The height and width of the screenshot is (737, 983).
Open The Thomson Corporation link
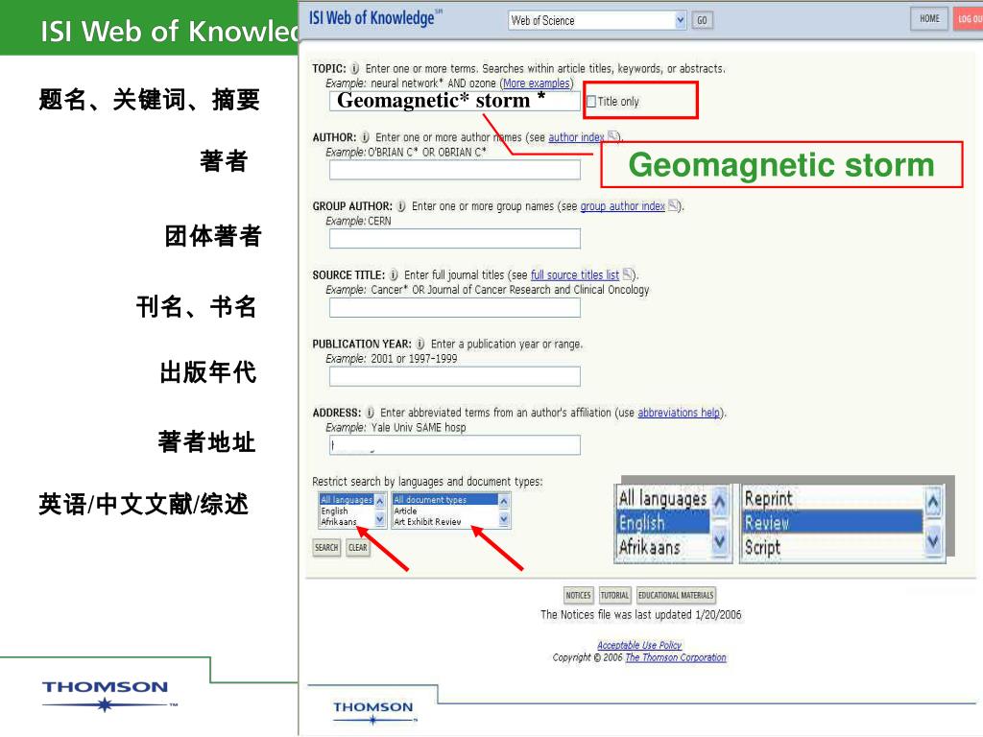click(676, 657)
